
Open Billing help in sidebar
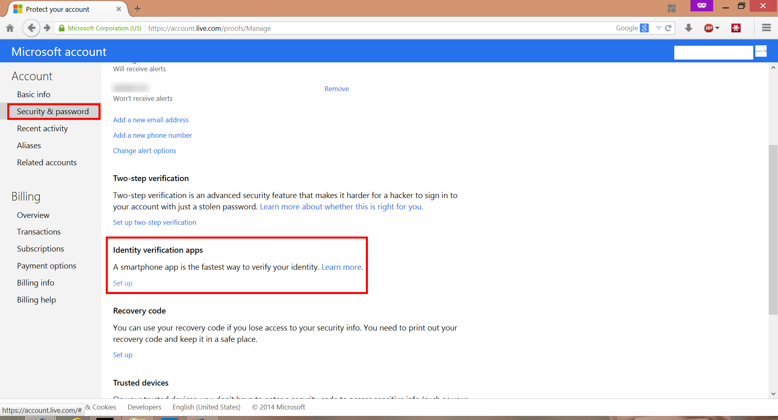coord(36,300)
